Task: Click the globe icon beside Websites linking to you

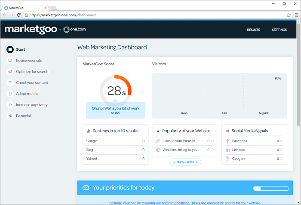Action: coord(158,150)
